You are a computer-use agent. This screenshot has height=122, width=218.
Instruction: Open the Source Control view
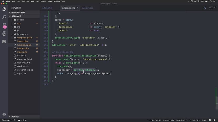tap(4, 25)
